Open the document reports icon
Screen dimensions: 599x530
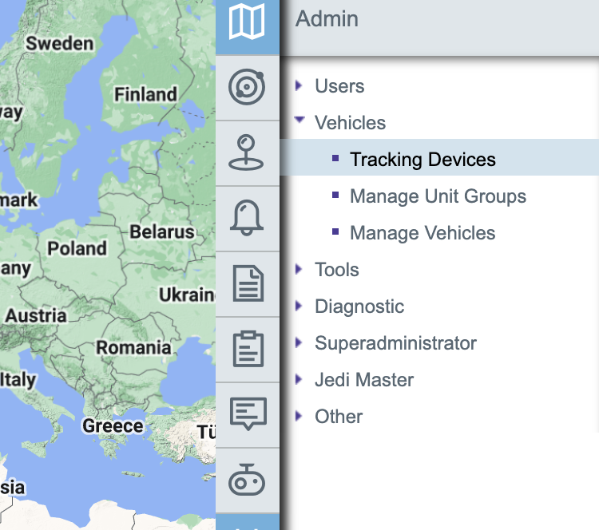[247, 284]
